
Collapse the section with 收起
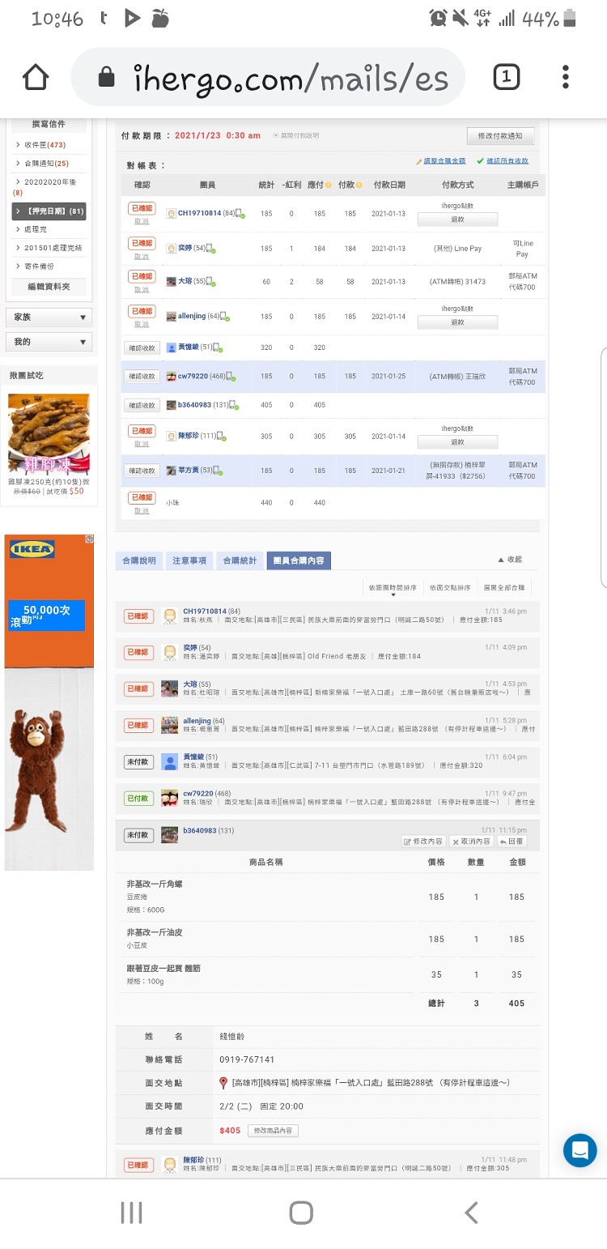click(510, 560)
